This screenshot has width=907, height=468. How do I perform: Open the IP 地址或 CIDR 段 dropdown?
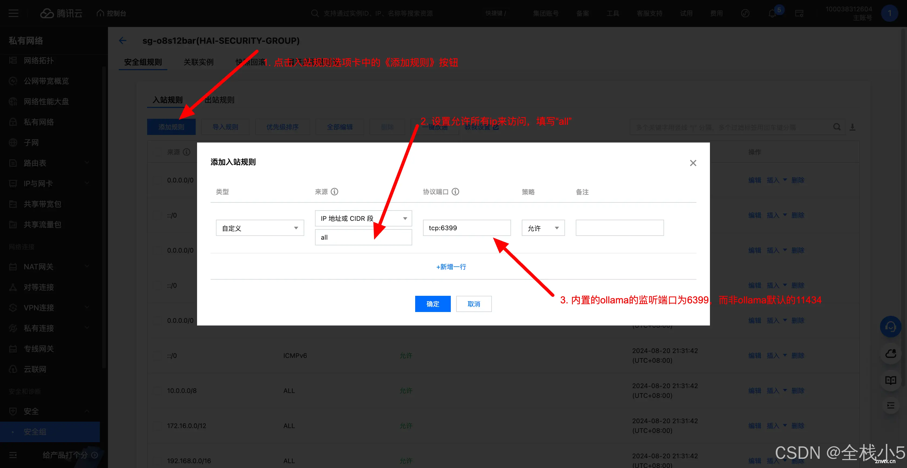tap(363, 218)
